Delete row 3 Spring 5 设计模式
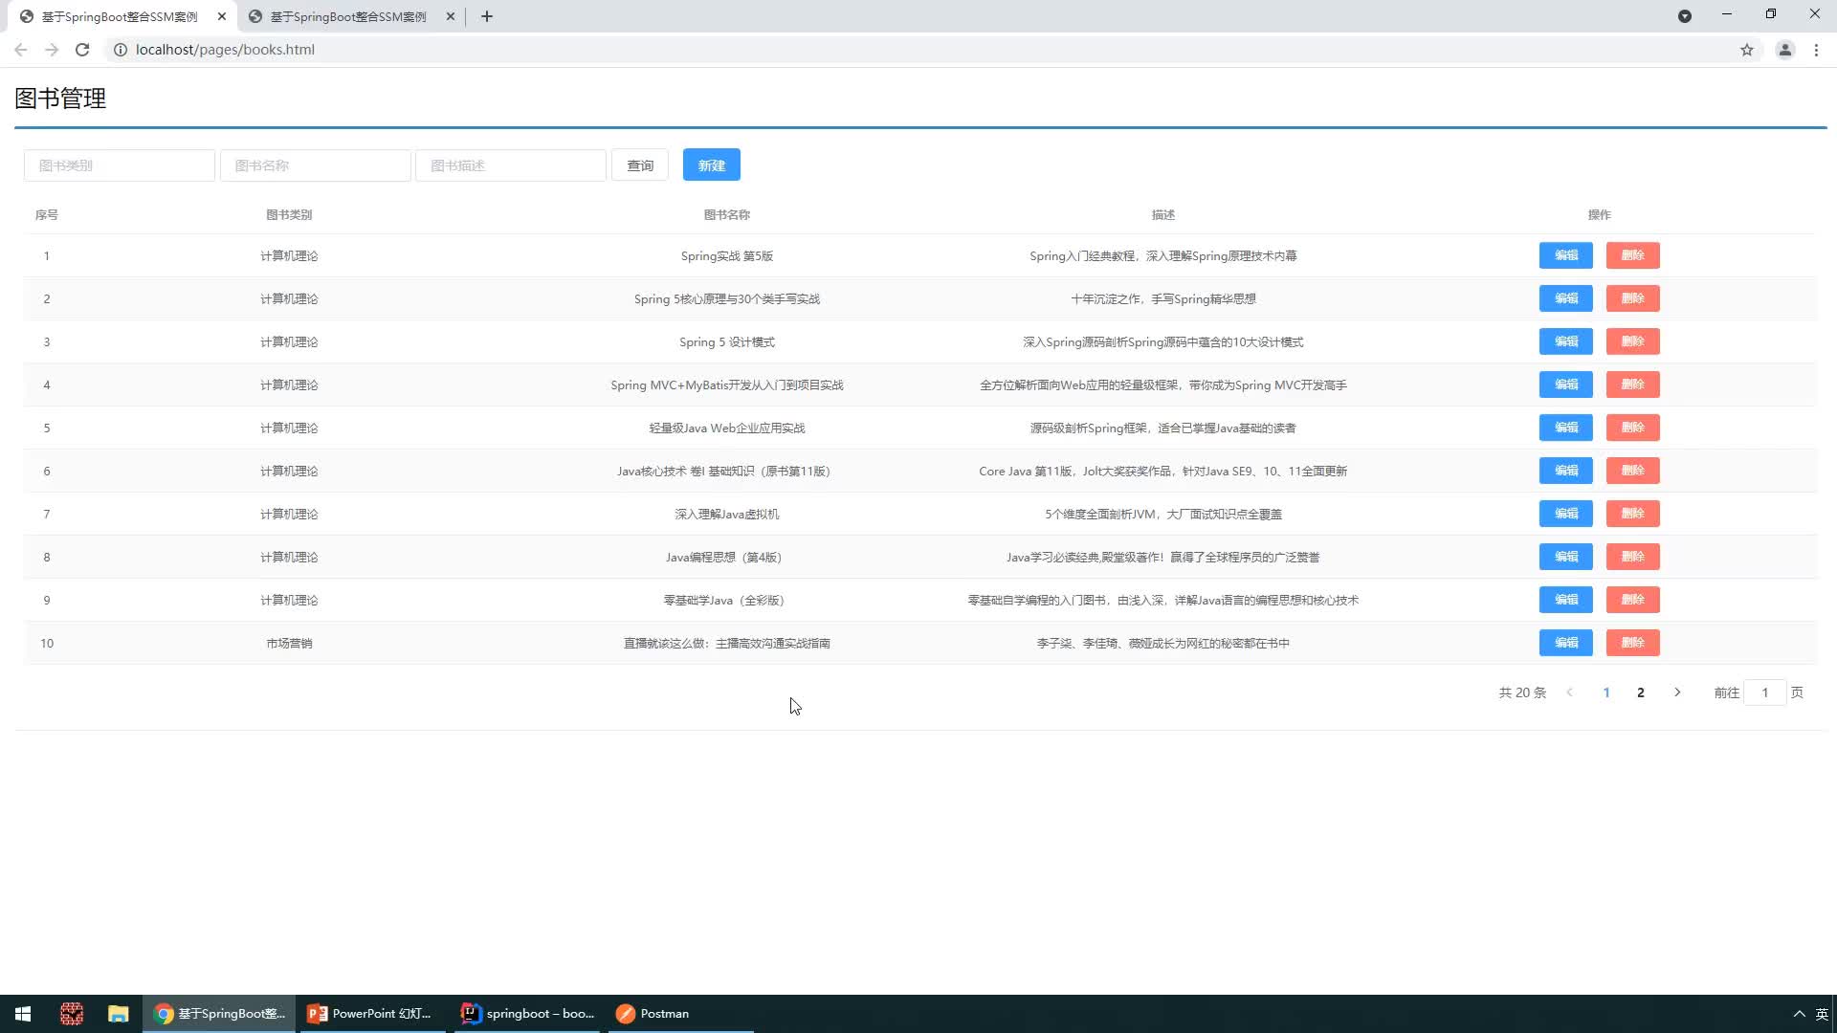This screenshot has height=1033, width=1837. (1633, 341)
